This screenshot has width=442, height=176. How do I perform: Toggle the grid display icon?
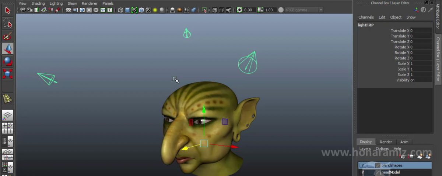(68, 10)
